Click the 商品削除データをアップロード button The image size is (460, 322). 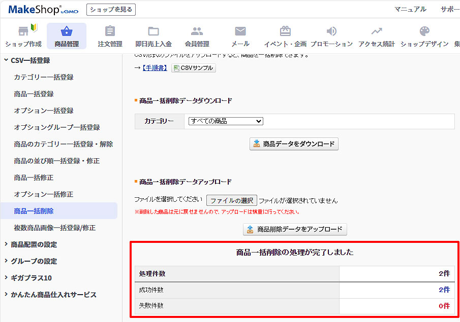pos(295,229)
